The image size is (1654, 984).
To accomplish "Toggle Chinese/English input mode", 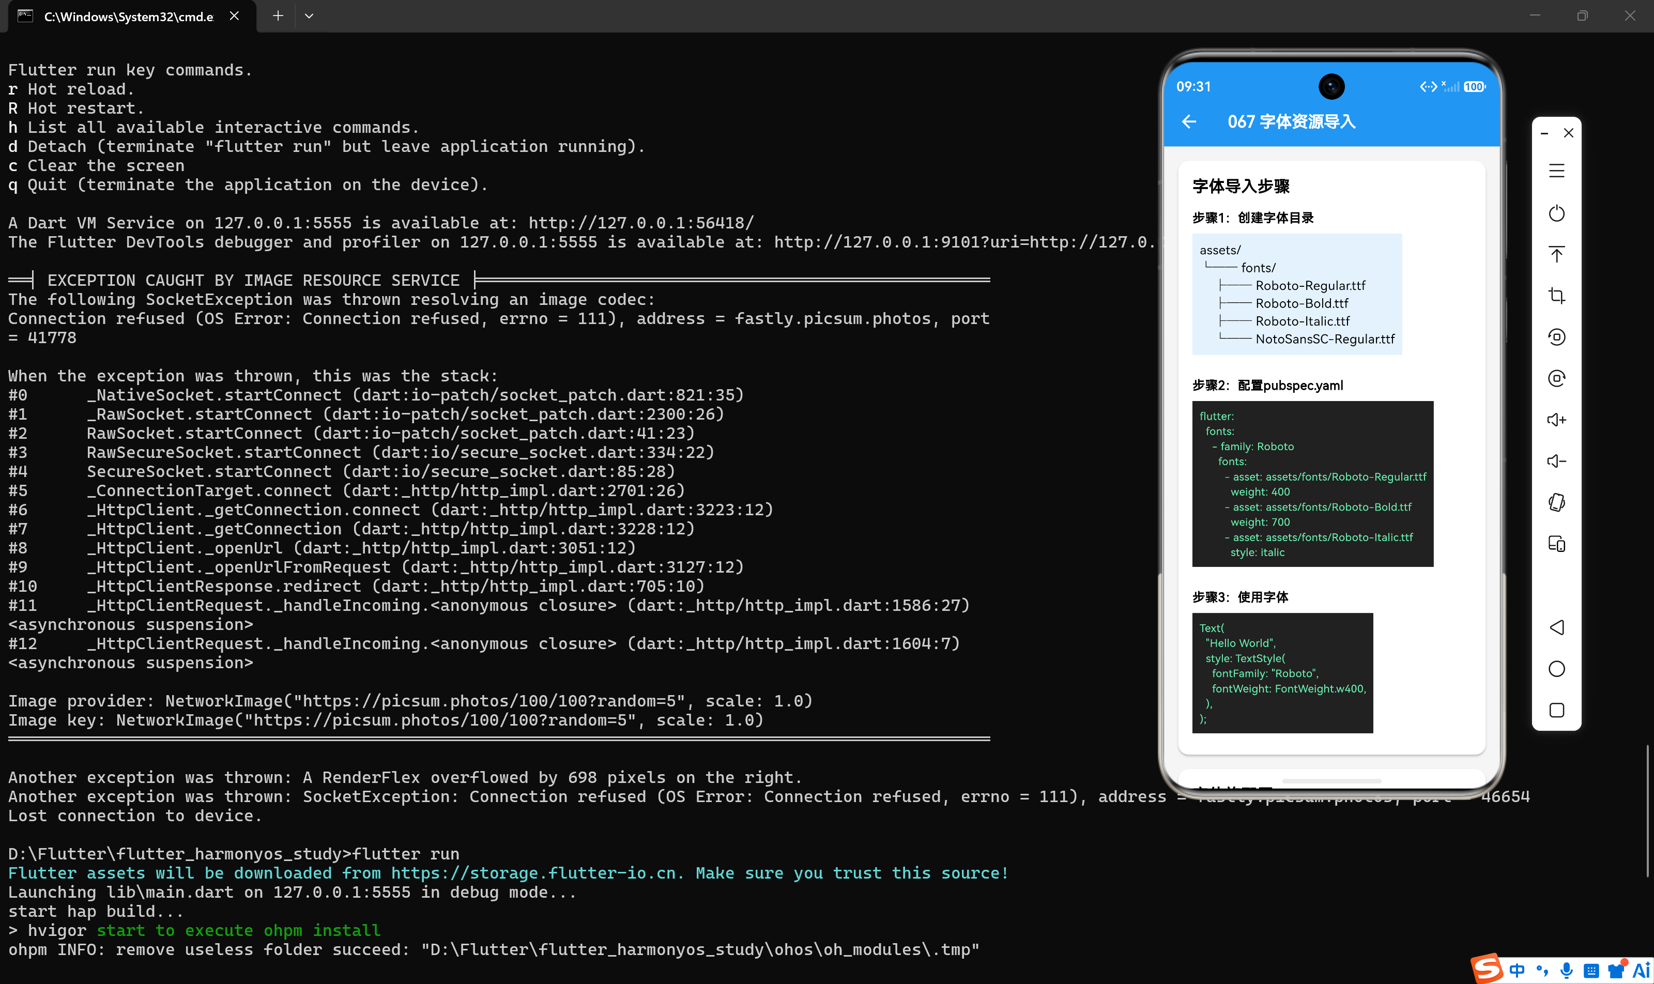I will 1517,970.
